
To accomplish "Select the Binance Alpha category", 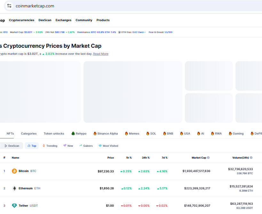I will 106,134.
